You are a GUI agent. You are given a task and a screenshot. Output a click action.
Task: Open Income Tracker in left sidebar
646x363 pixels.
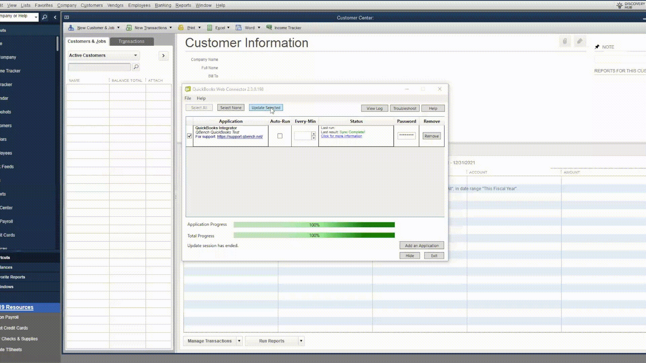pos(10,71)
